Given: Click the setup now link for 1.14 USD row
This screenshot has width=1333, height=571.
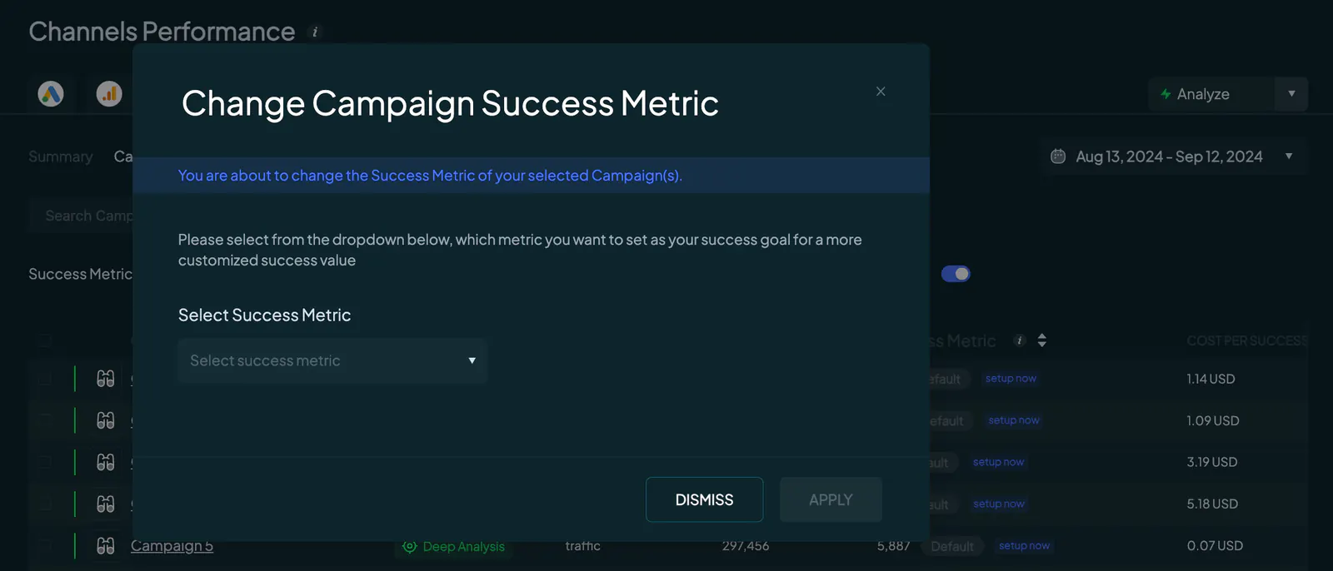Looking at the screenshot, I should 1011,379.
